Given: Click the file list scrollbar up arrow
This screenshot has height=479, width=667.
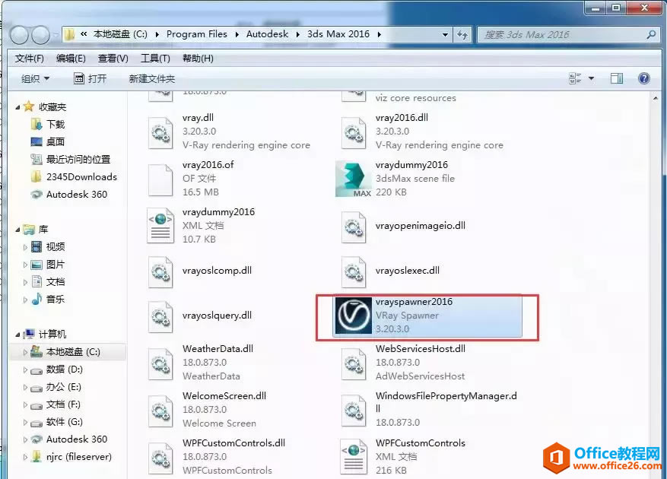Looking at the screenshot, I should click(x=655, y=99).
